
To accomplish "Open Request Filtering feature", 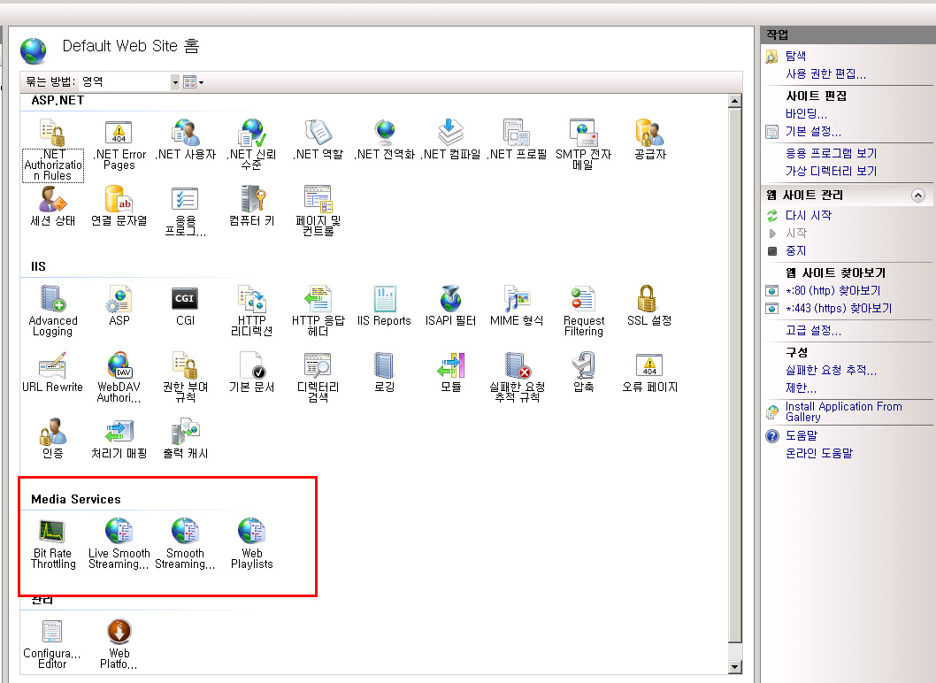I will click(x=583, y=311).
